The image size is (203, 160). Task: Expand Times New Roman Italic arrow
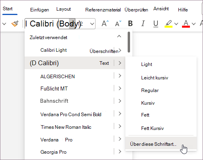120,126
